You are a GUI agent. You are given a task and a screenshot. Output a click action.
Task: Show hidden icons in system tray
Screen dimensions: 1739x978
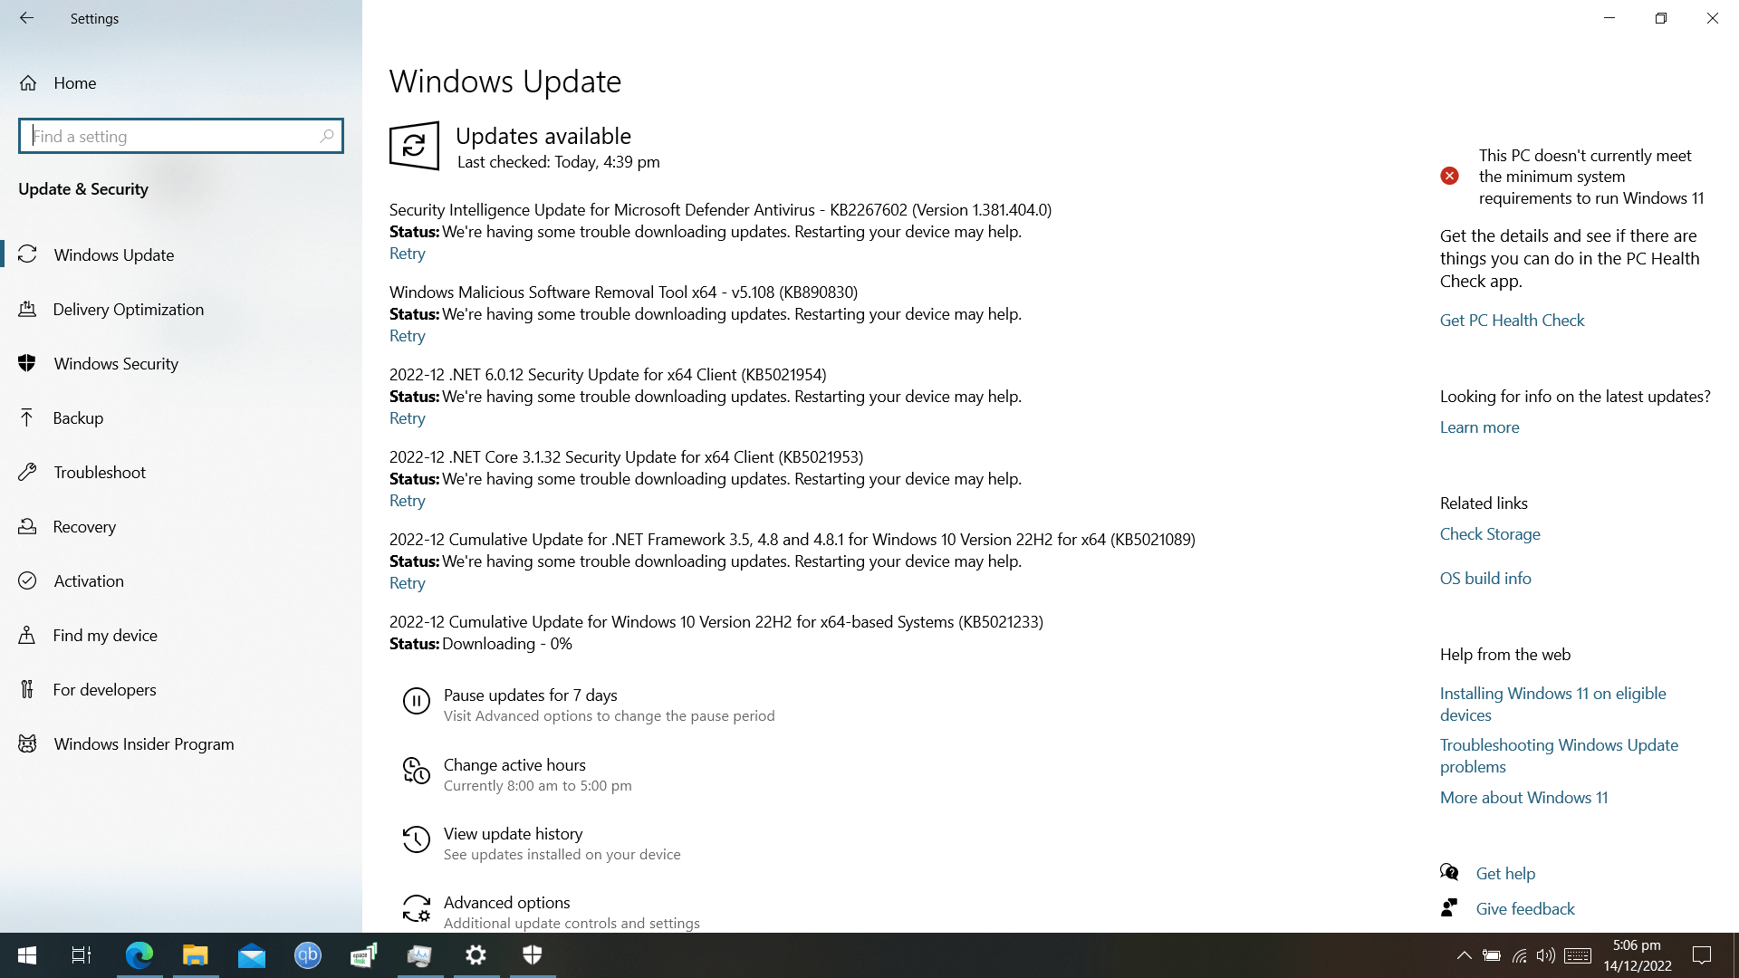1464,955
